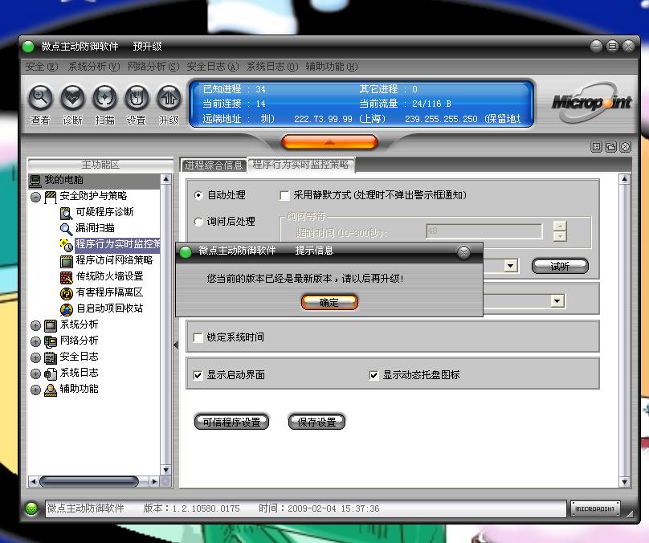Open the 系统分析 menu
649x543 pixels.
tap(94, 67)
